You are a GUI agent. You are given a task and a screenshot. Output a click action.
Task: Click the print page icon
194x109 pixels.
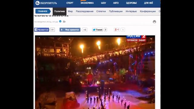pyautogui.click(x=154, y=22)
